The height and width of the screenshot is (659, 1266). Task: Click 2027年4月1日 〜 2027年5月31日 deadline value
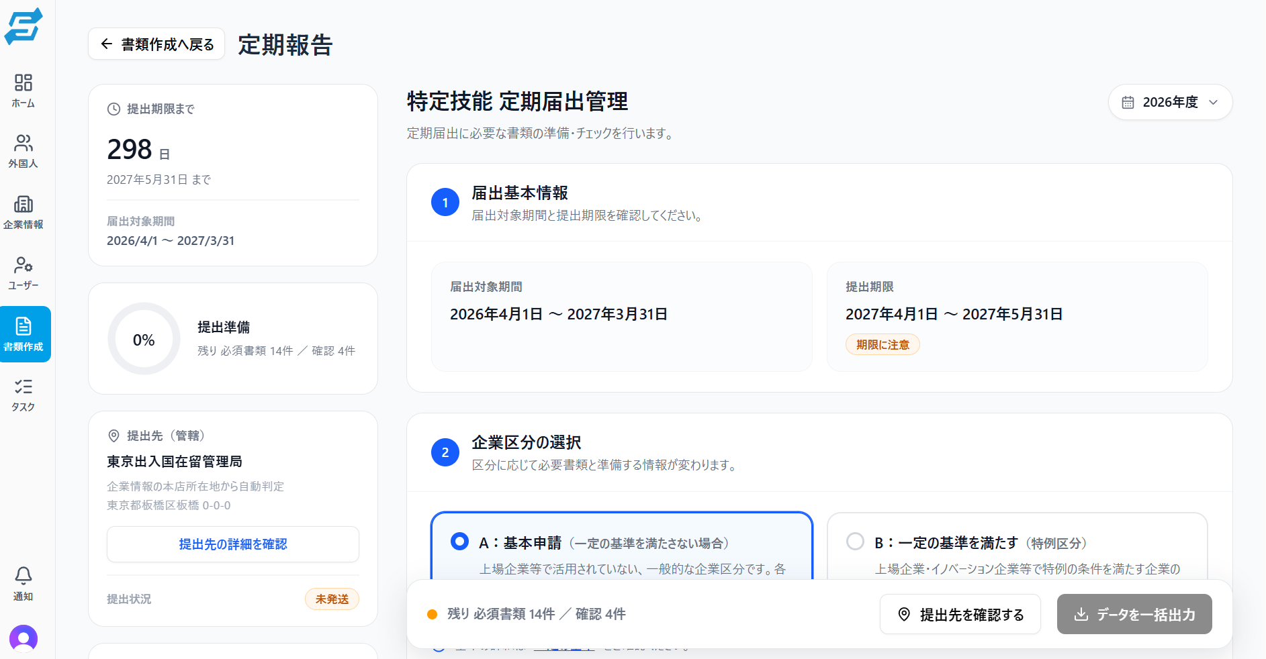954,314
